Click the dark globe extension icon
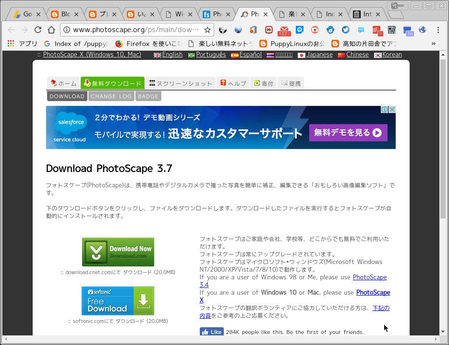The width and height of the screenshot is (449, 345). click(x=222, y=30)
